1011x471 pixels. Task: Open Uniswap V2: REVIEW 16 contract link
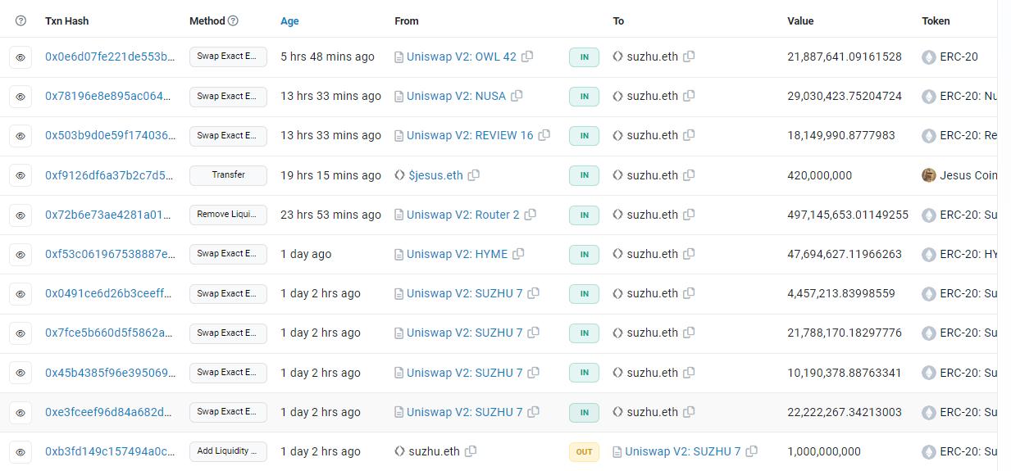[470, 135]
